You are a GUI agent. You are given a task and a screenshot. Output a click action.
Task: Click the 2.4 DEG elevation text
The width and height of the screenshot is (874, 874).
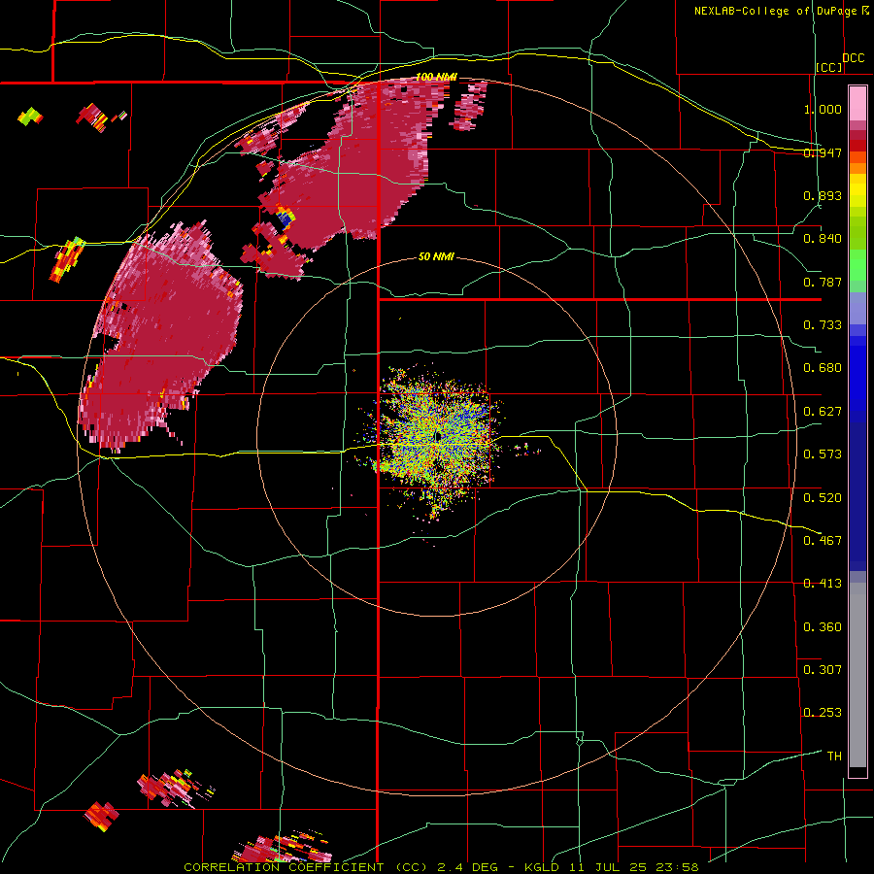tap(468, 867)
